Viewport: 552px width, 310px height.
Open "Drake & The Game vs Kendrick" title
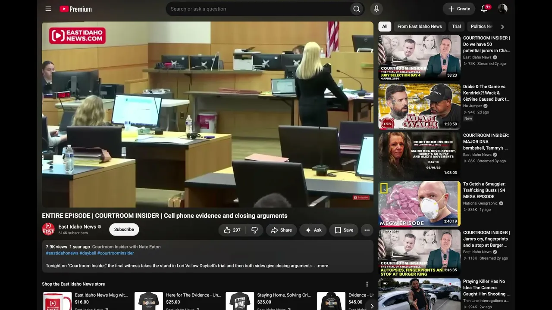tap(486, 93)
